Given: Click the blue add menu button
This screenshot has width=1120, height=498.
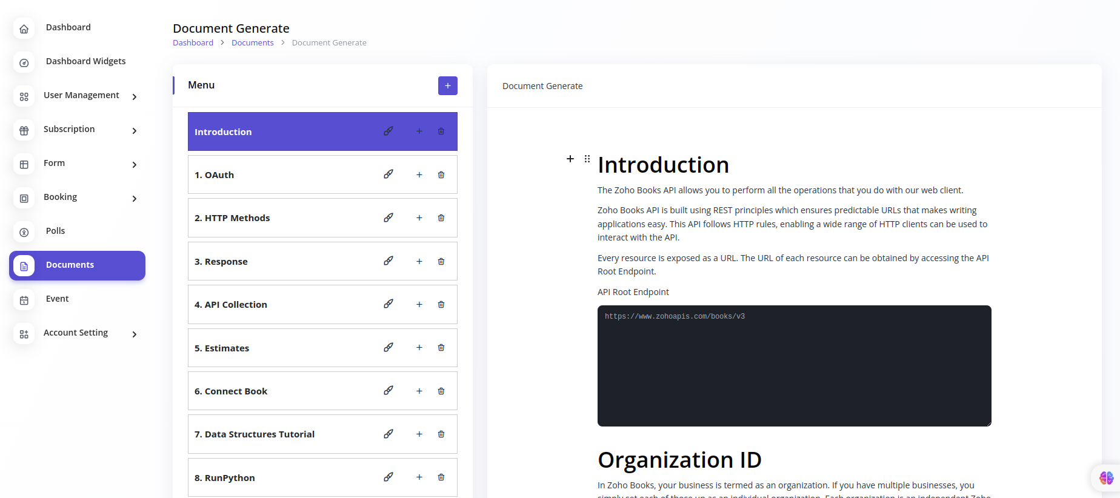Looking at the screenshot, I should pos(448,85).
